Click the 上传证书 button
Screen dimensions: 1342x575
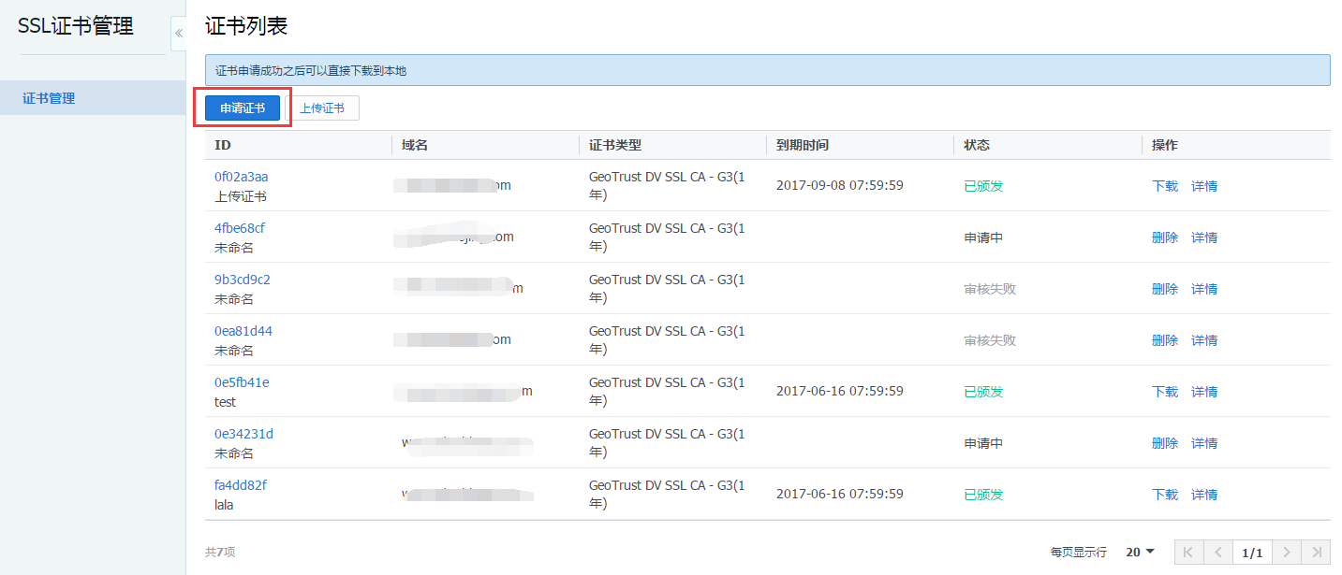[x=322, y=108]
